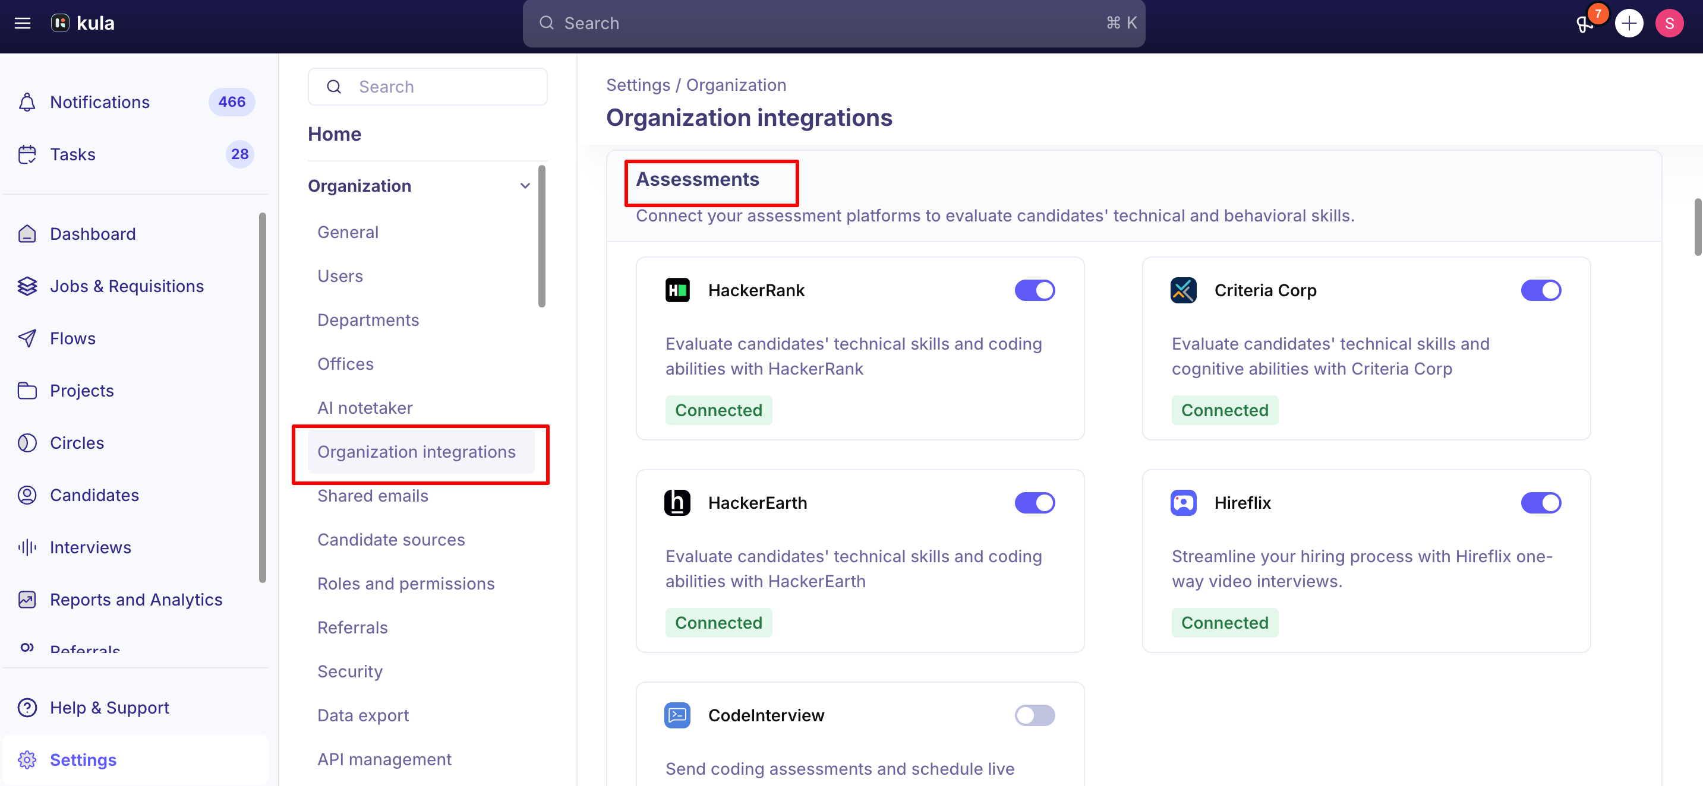Click the Help & Support question icon
The image size is (1703, 786).
coord(27,708)
